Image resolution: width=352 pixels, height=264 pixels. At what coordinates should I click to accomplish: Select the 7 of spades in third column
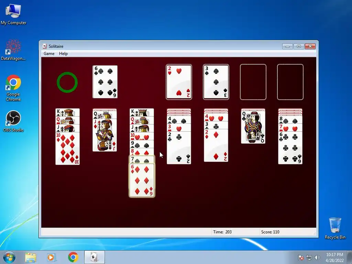[142, 160]
